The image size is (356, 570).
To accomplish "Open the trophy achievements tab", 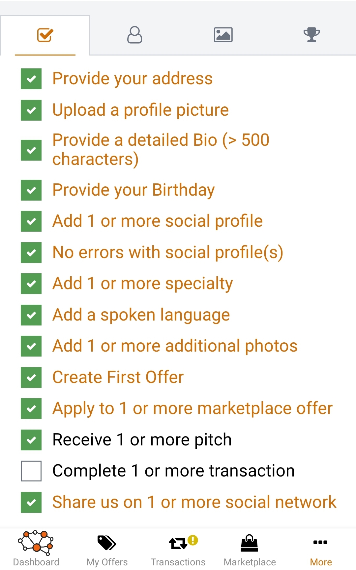I will coord(311,35).
